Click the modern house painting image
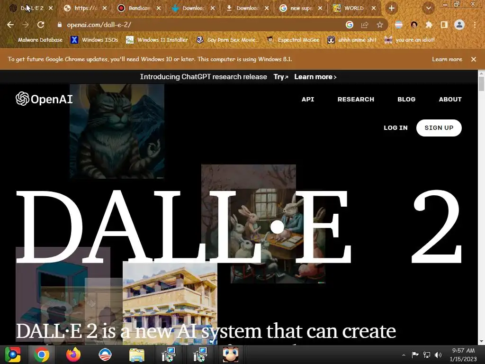485x364 pixels. (170, 303)
